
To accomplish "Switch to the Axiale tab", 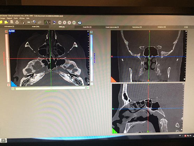I will [36, 27].
